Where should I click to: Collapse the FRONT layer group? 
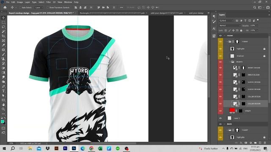pyautogui.click(x=224, y=35)
